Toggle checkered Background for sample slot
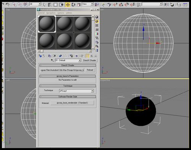This screenshot has width=191, height=150. pyautogui.click(x=97, y=25)
